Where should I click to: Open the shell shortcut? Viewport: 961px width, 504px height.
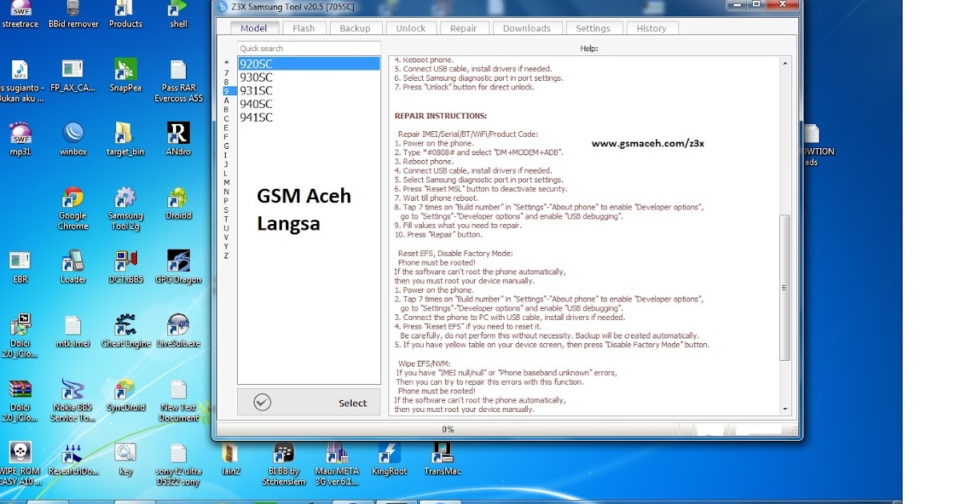(x=178, y=14)
